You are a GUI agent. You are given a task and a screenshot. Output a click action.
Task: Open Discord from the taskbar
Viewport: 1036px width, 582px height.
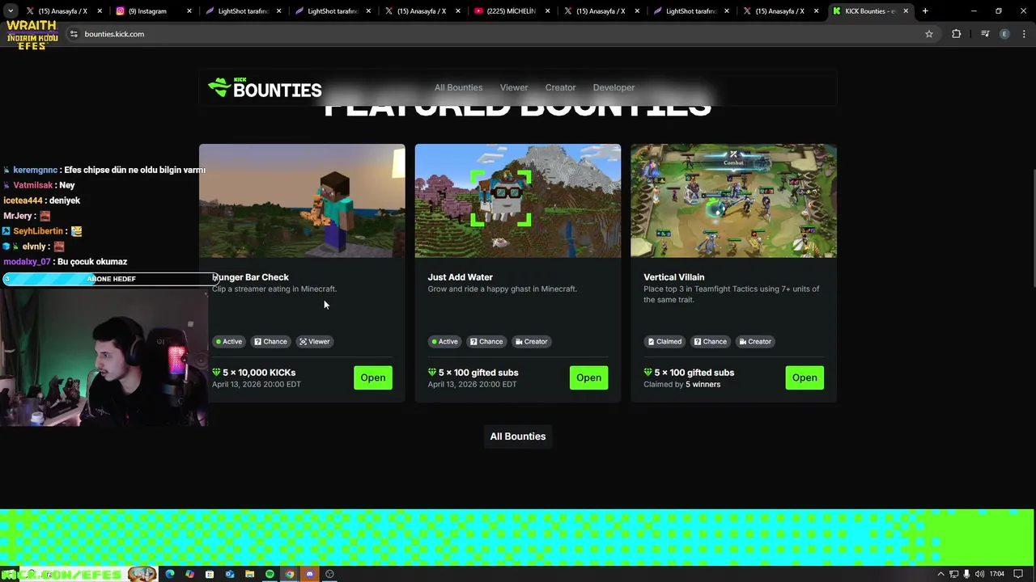point(309,574)
